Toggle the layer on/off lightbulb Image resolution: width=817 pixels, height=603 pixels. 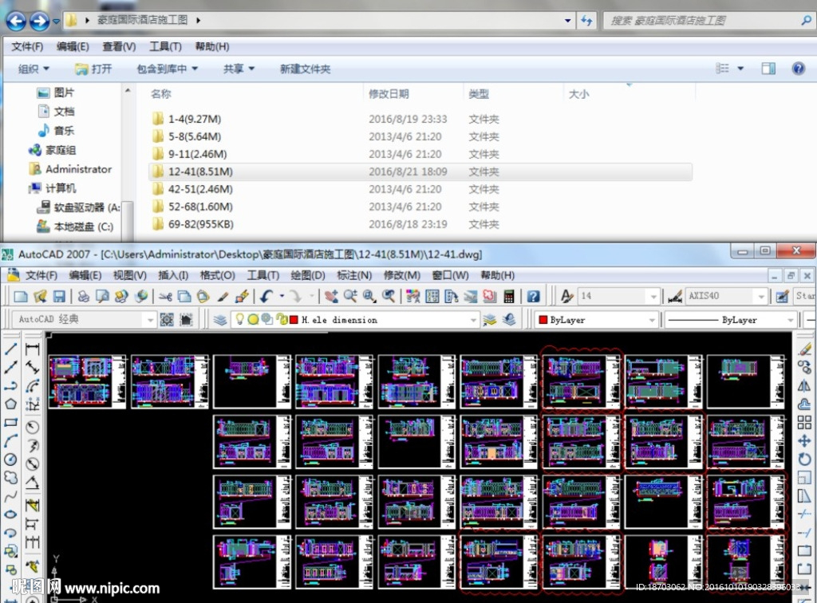coord(239,319)
